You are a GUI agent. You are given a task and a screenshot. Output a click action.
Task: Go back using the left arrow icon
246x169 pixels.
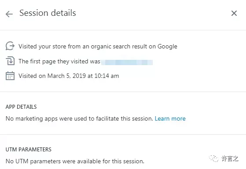(9, 14)
